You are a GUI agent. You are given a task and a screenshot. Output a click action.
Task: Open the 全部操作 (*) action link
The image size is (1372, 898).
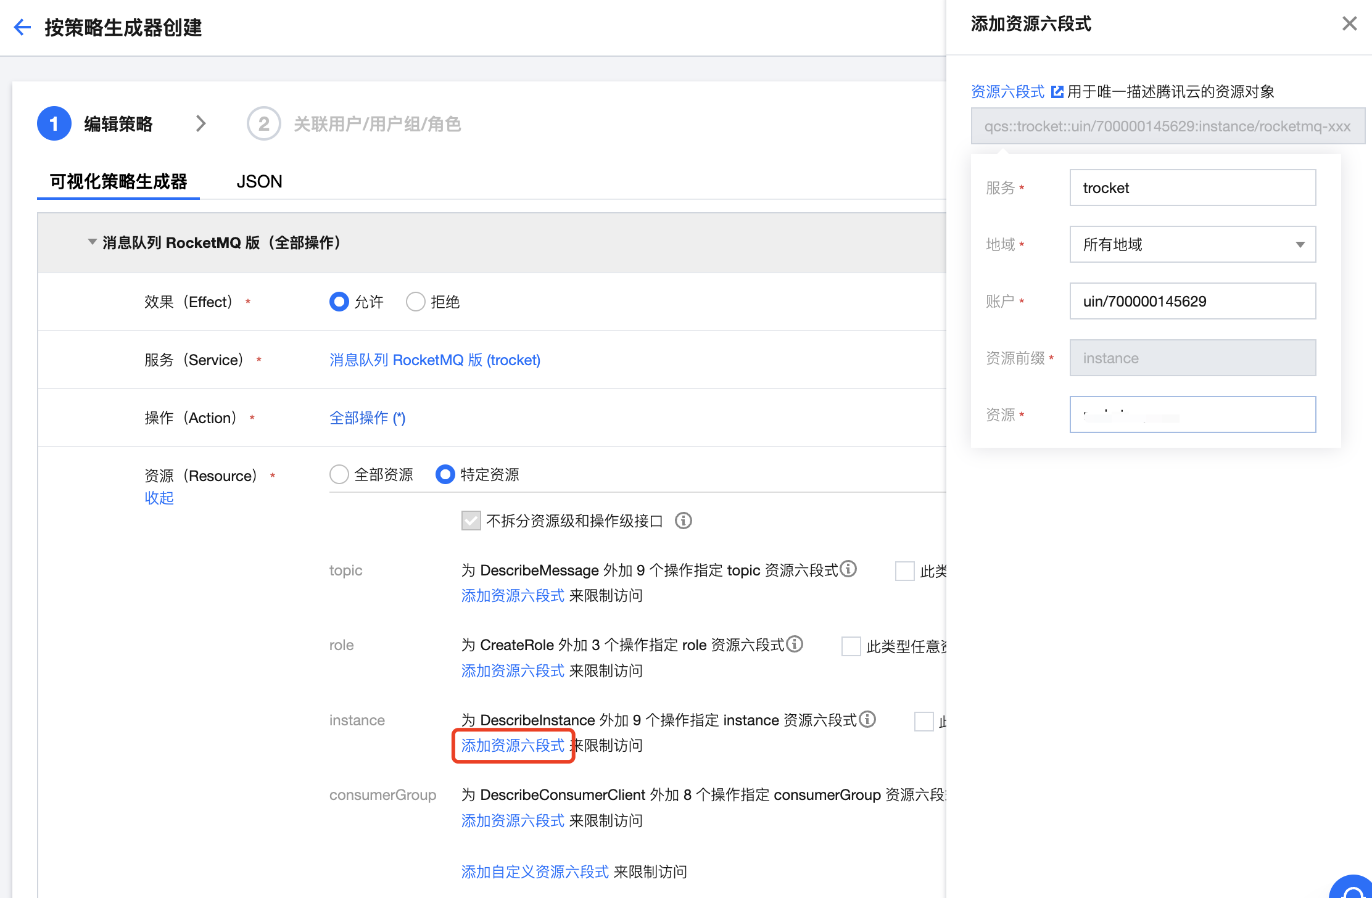[368, 418]
